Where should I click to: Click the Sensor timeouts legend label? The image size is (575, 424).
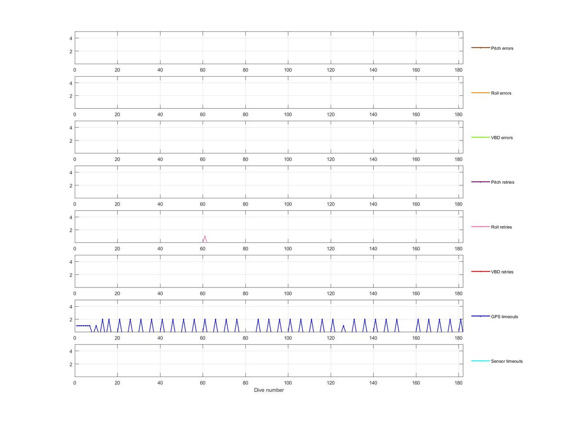[x=507, y=361]
